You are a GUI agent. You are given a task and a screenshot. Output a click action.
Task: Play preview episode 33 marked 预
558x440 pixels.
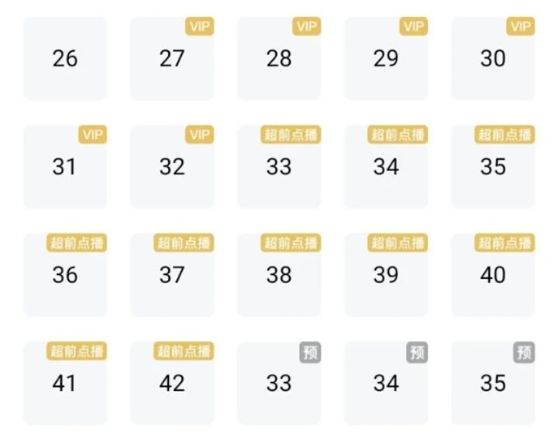(279, 384)
